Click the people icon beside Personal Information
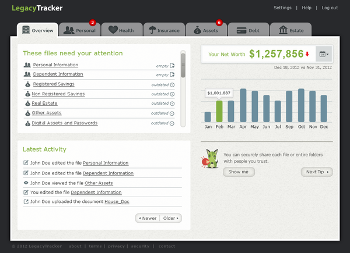The height and width of the screenshot is (253, 350). coord(27,65)
